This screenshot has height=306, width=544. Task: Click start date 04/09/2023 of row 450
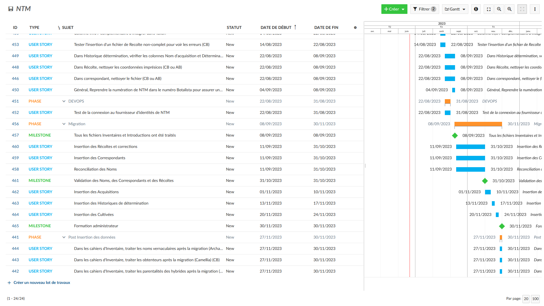click(x=271, y=90)
